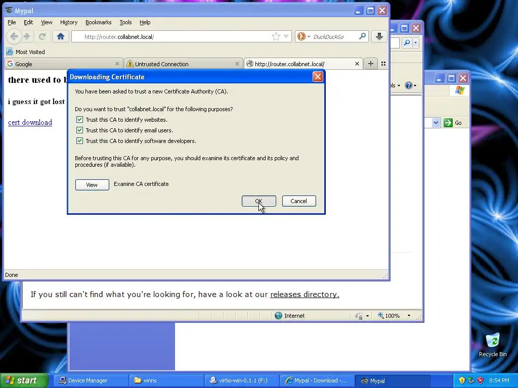This screenshot has height=388, width=518.
Task: Open the Recycle Bin desktop icon
Action: click(x=493, y=345)
